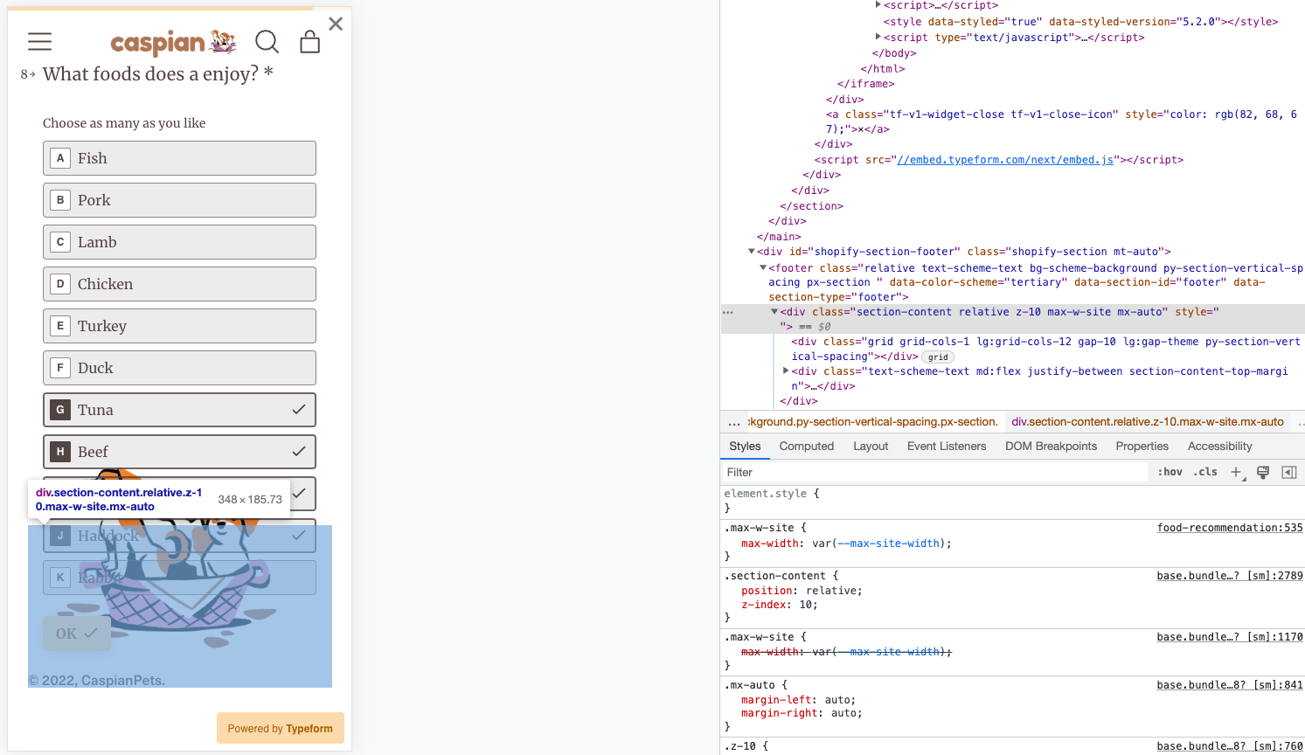Switch to the Styles tab
The width and height of the screenshot is (1305, 755).
pyautogui.click(x=745, y=447)
